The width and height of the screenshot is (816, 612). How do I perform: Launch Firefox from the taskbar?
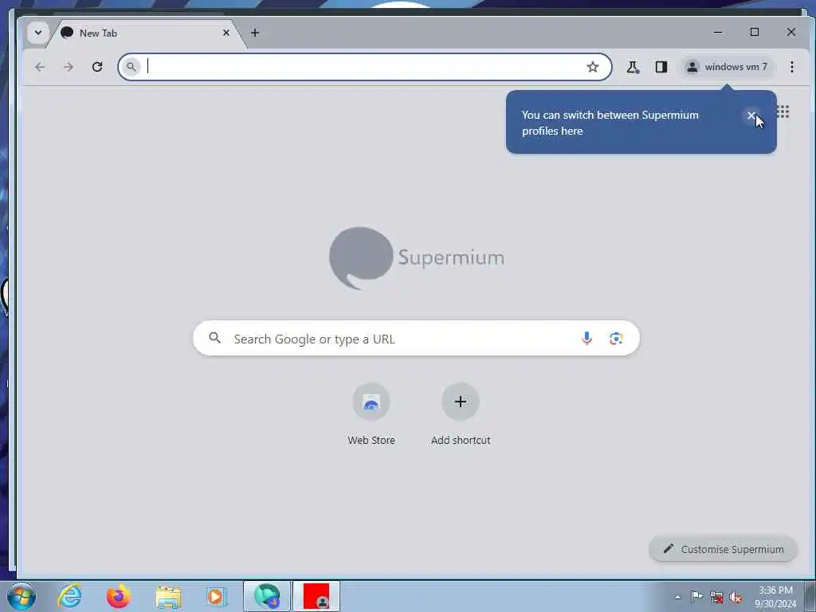[x=119, y=596]
